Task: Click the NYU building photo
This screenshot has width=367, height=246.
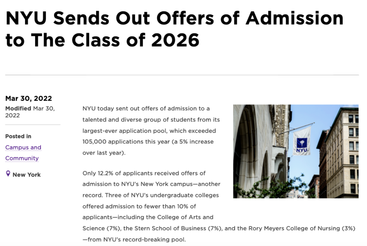Action: pos(296,151)
